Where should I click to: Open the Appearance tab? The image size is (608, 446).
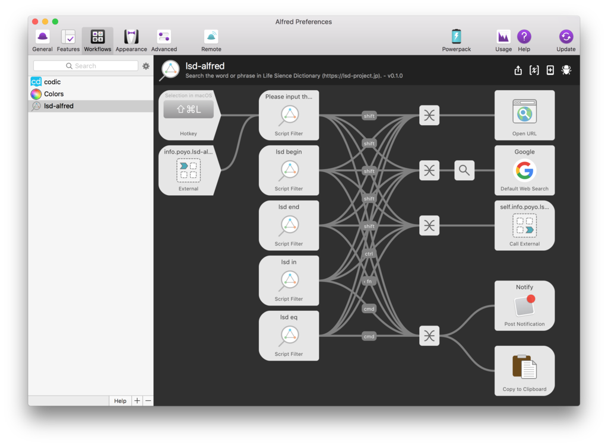[x=131, y=40]
